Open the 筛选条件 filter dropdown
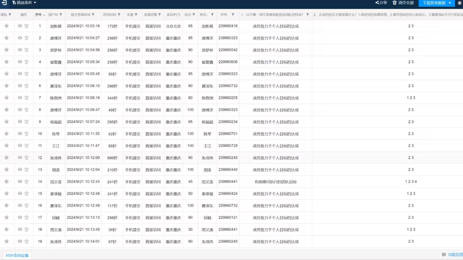The height and width of the screenshot is (260, 463). click(x=24, y=3)
